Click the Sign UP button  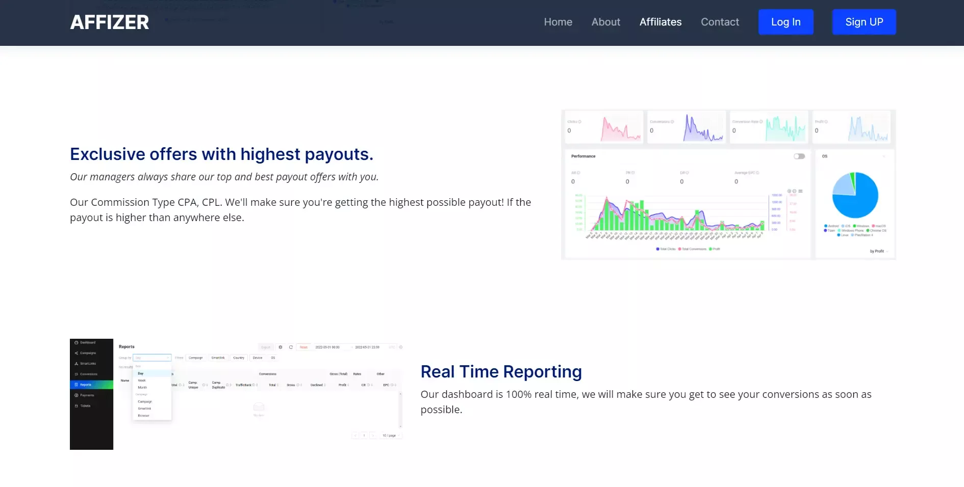[864, 22]
